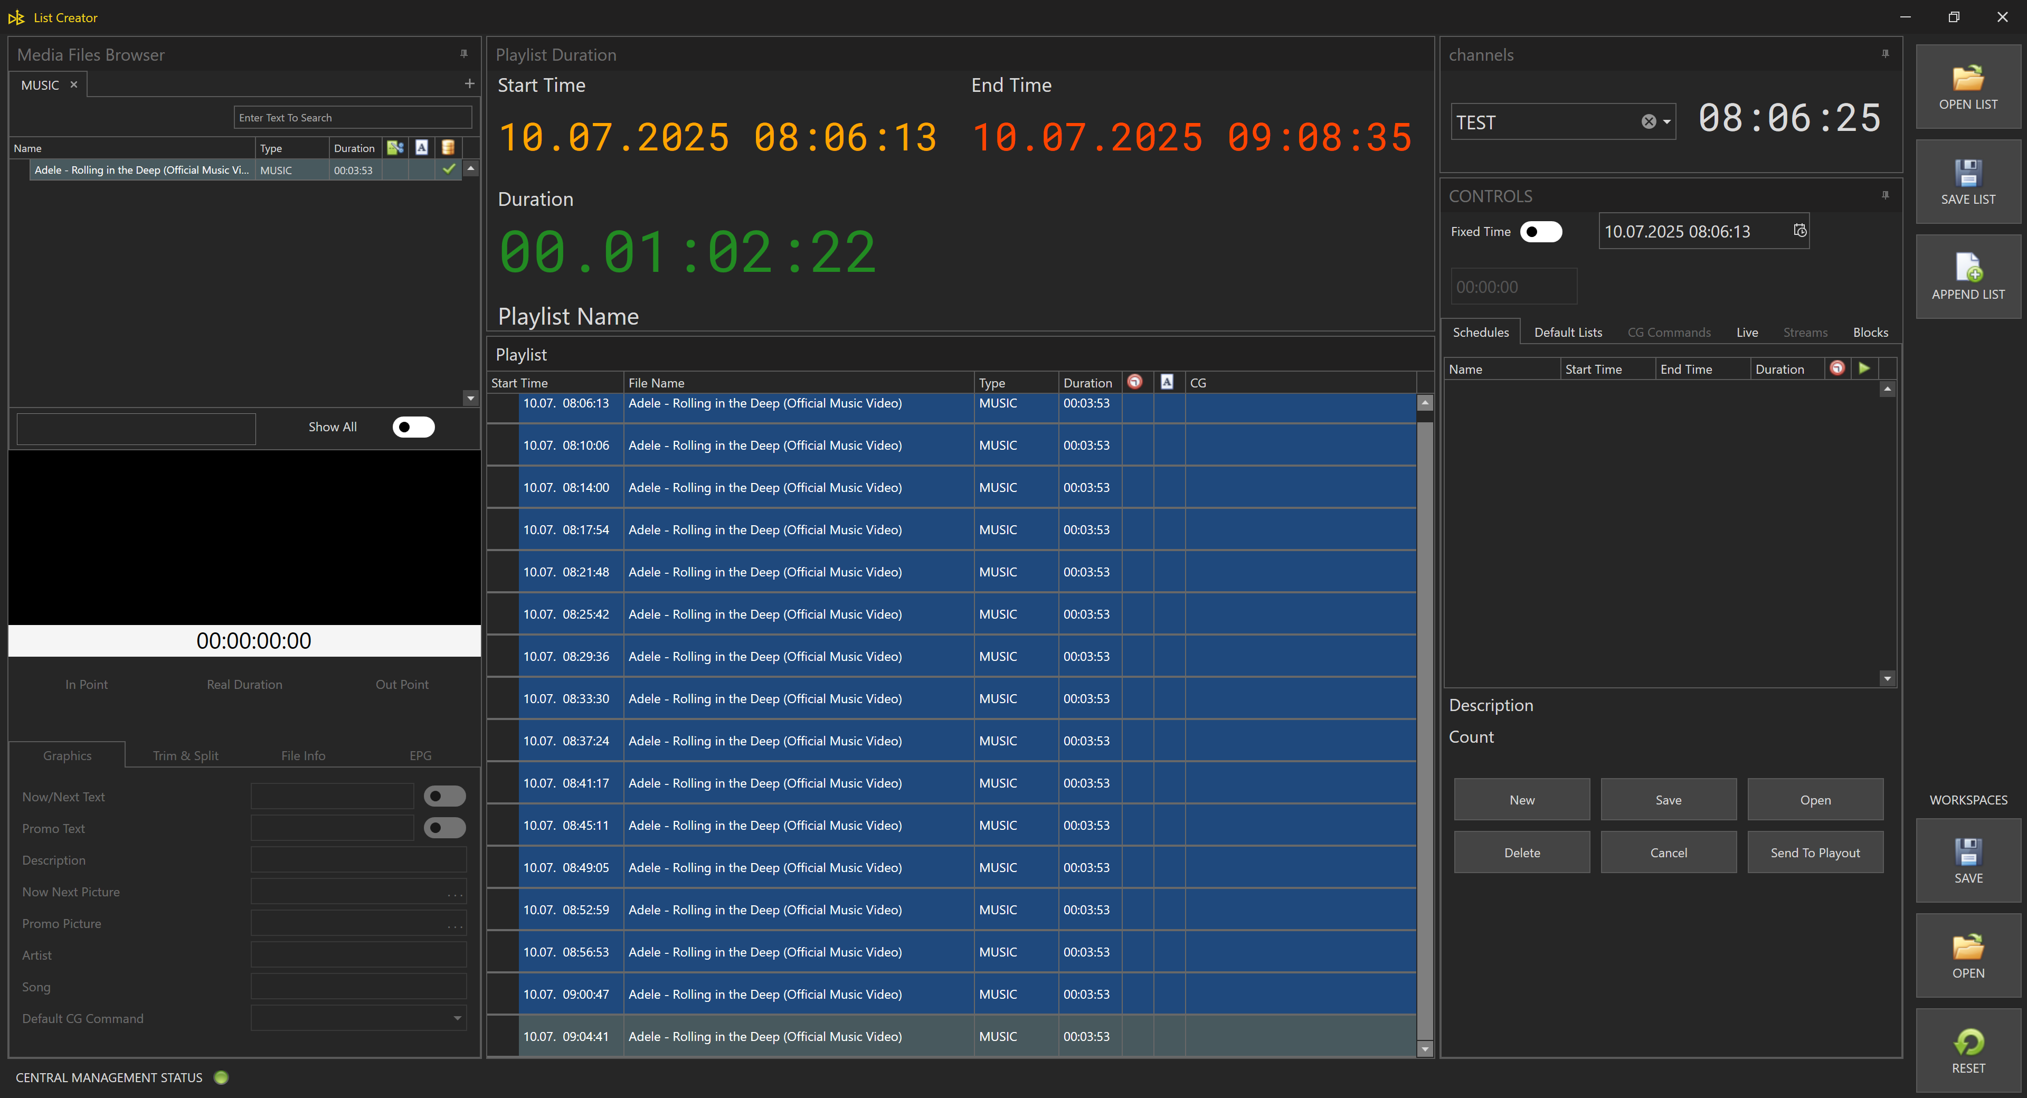Image resolution: width=2027 pixels, height=1098 pixels.
Task: Close the MUSIC tab
Action: click(x=74, y=84)
